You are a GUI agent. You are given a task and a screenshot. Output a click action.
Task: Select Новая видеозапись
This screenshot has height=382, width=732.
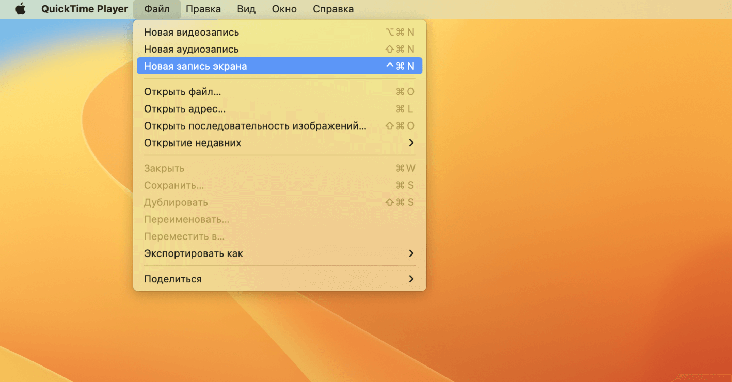click(191, 32)
